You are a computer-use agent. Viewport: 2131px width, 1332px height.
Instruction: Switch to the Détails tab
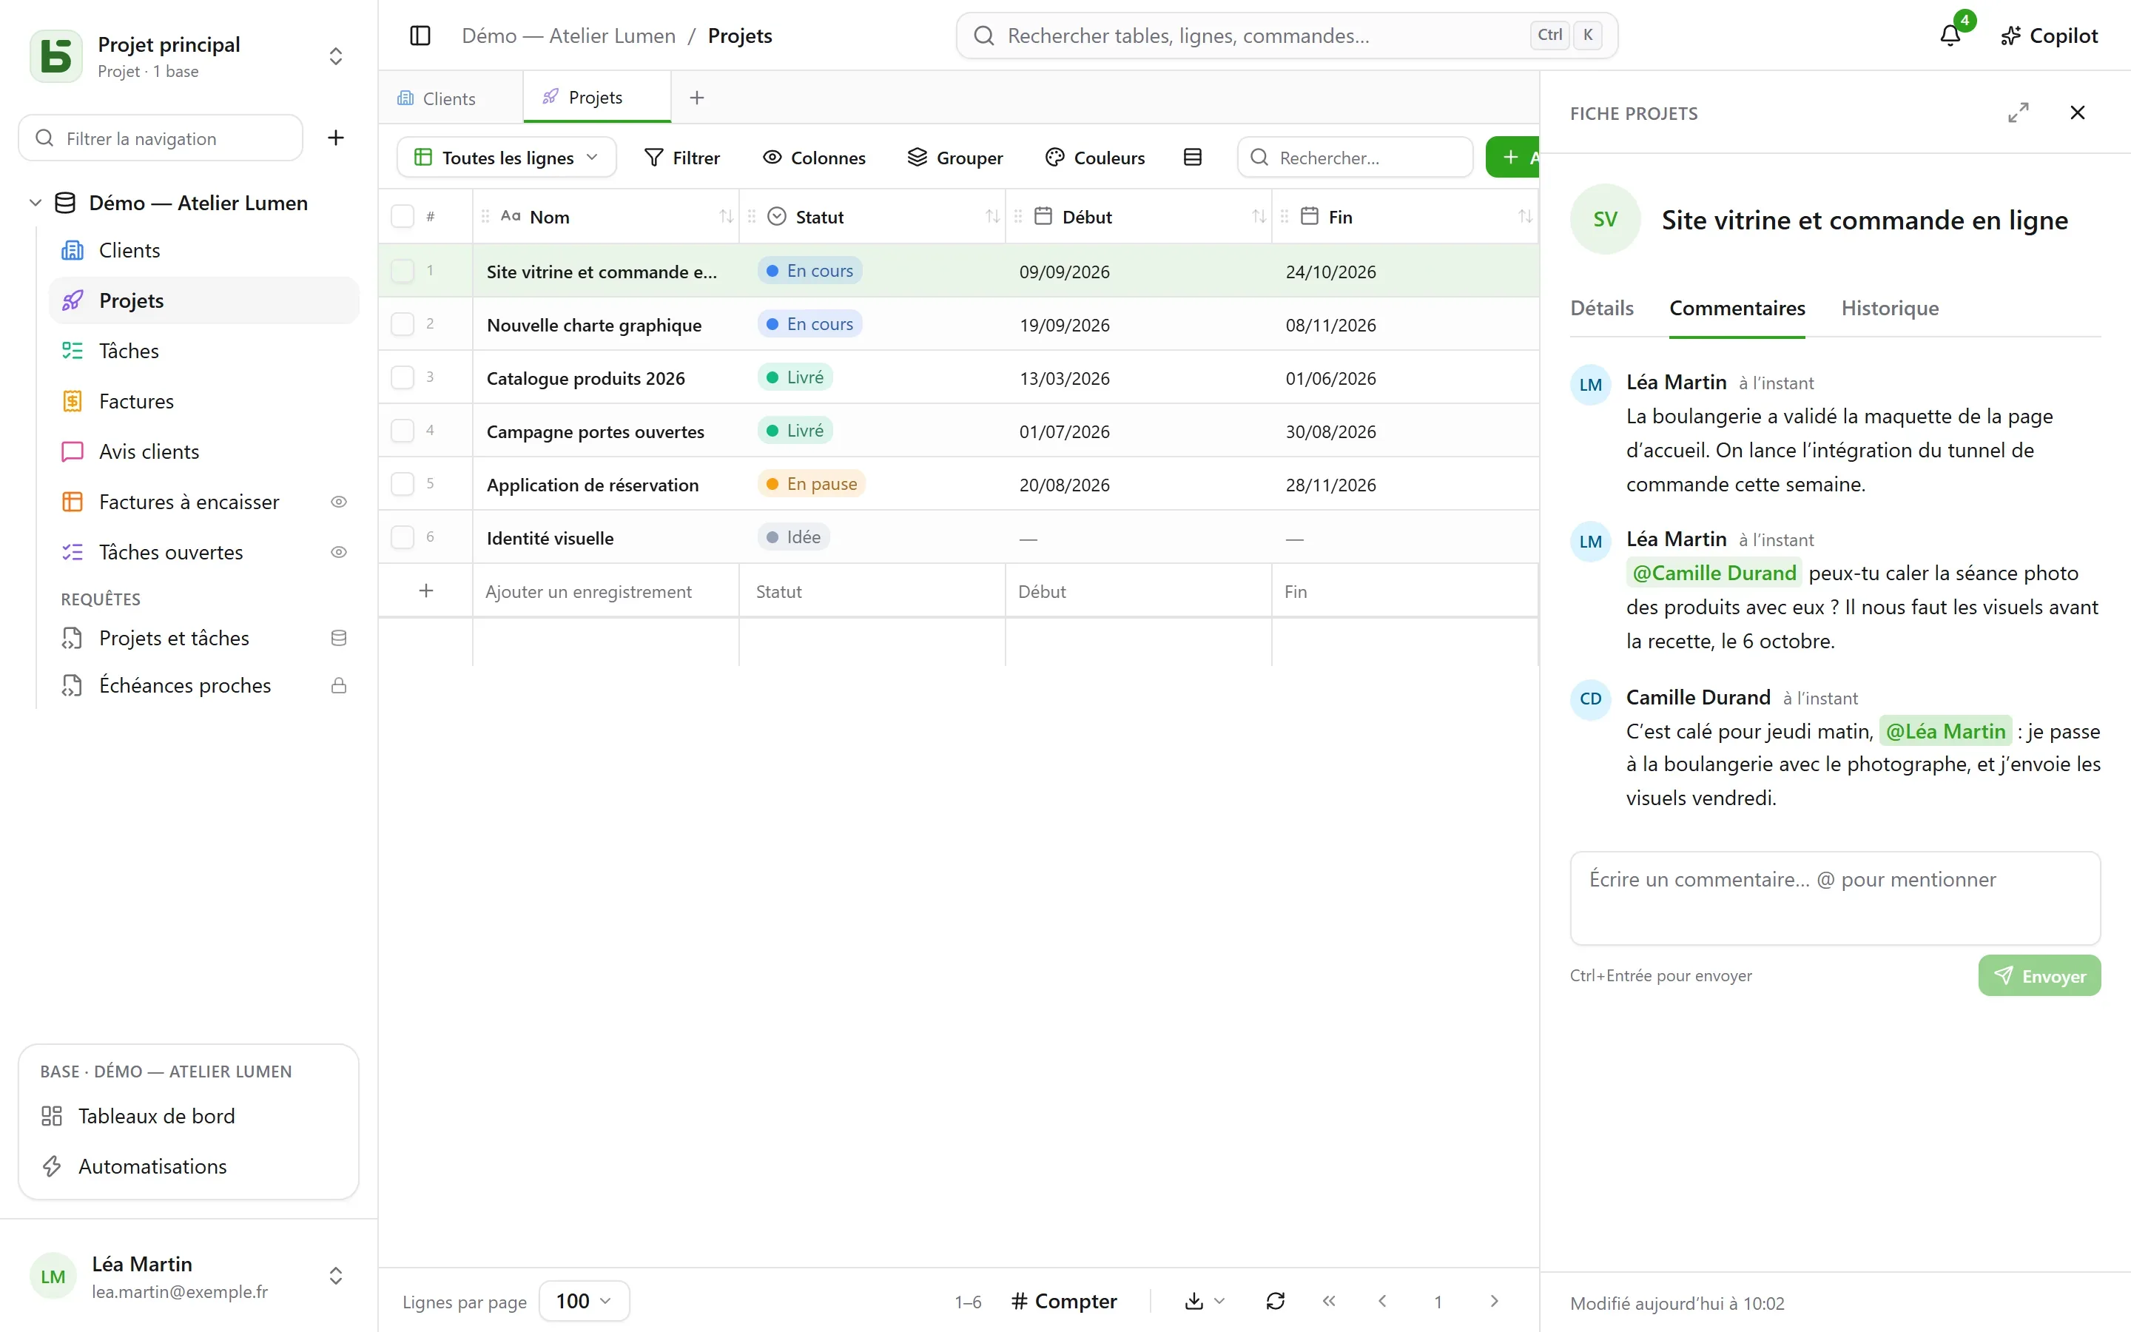tap(1601, 309)
